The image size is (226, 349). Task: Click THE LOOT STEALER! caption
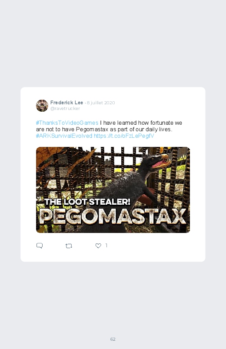pyautogui.click(x=87, y=202)
